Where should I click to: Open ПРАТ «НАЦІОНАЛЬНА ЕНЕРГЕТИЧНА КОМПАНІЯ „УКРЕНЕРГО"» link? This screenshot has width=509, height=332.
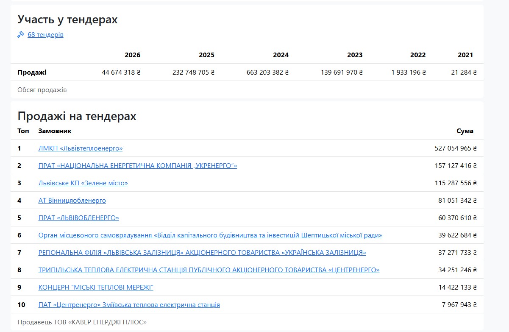[x=138, y=166]
